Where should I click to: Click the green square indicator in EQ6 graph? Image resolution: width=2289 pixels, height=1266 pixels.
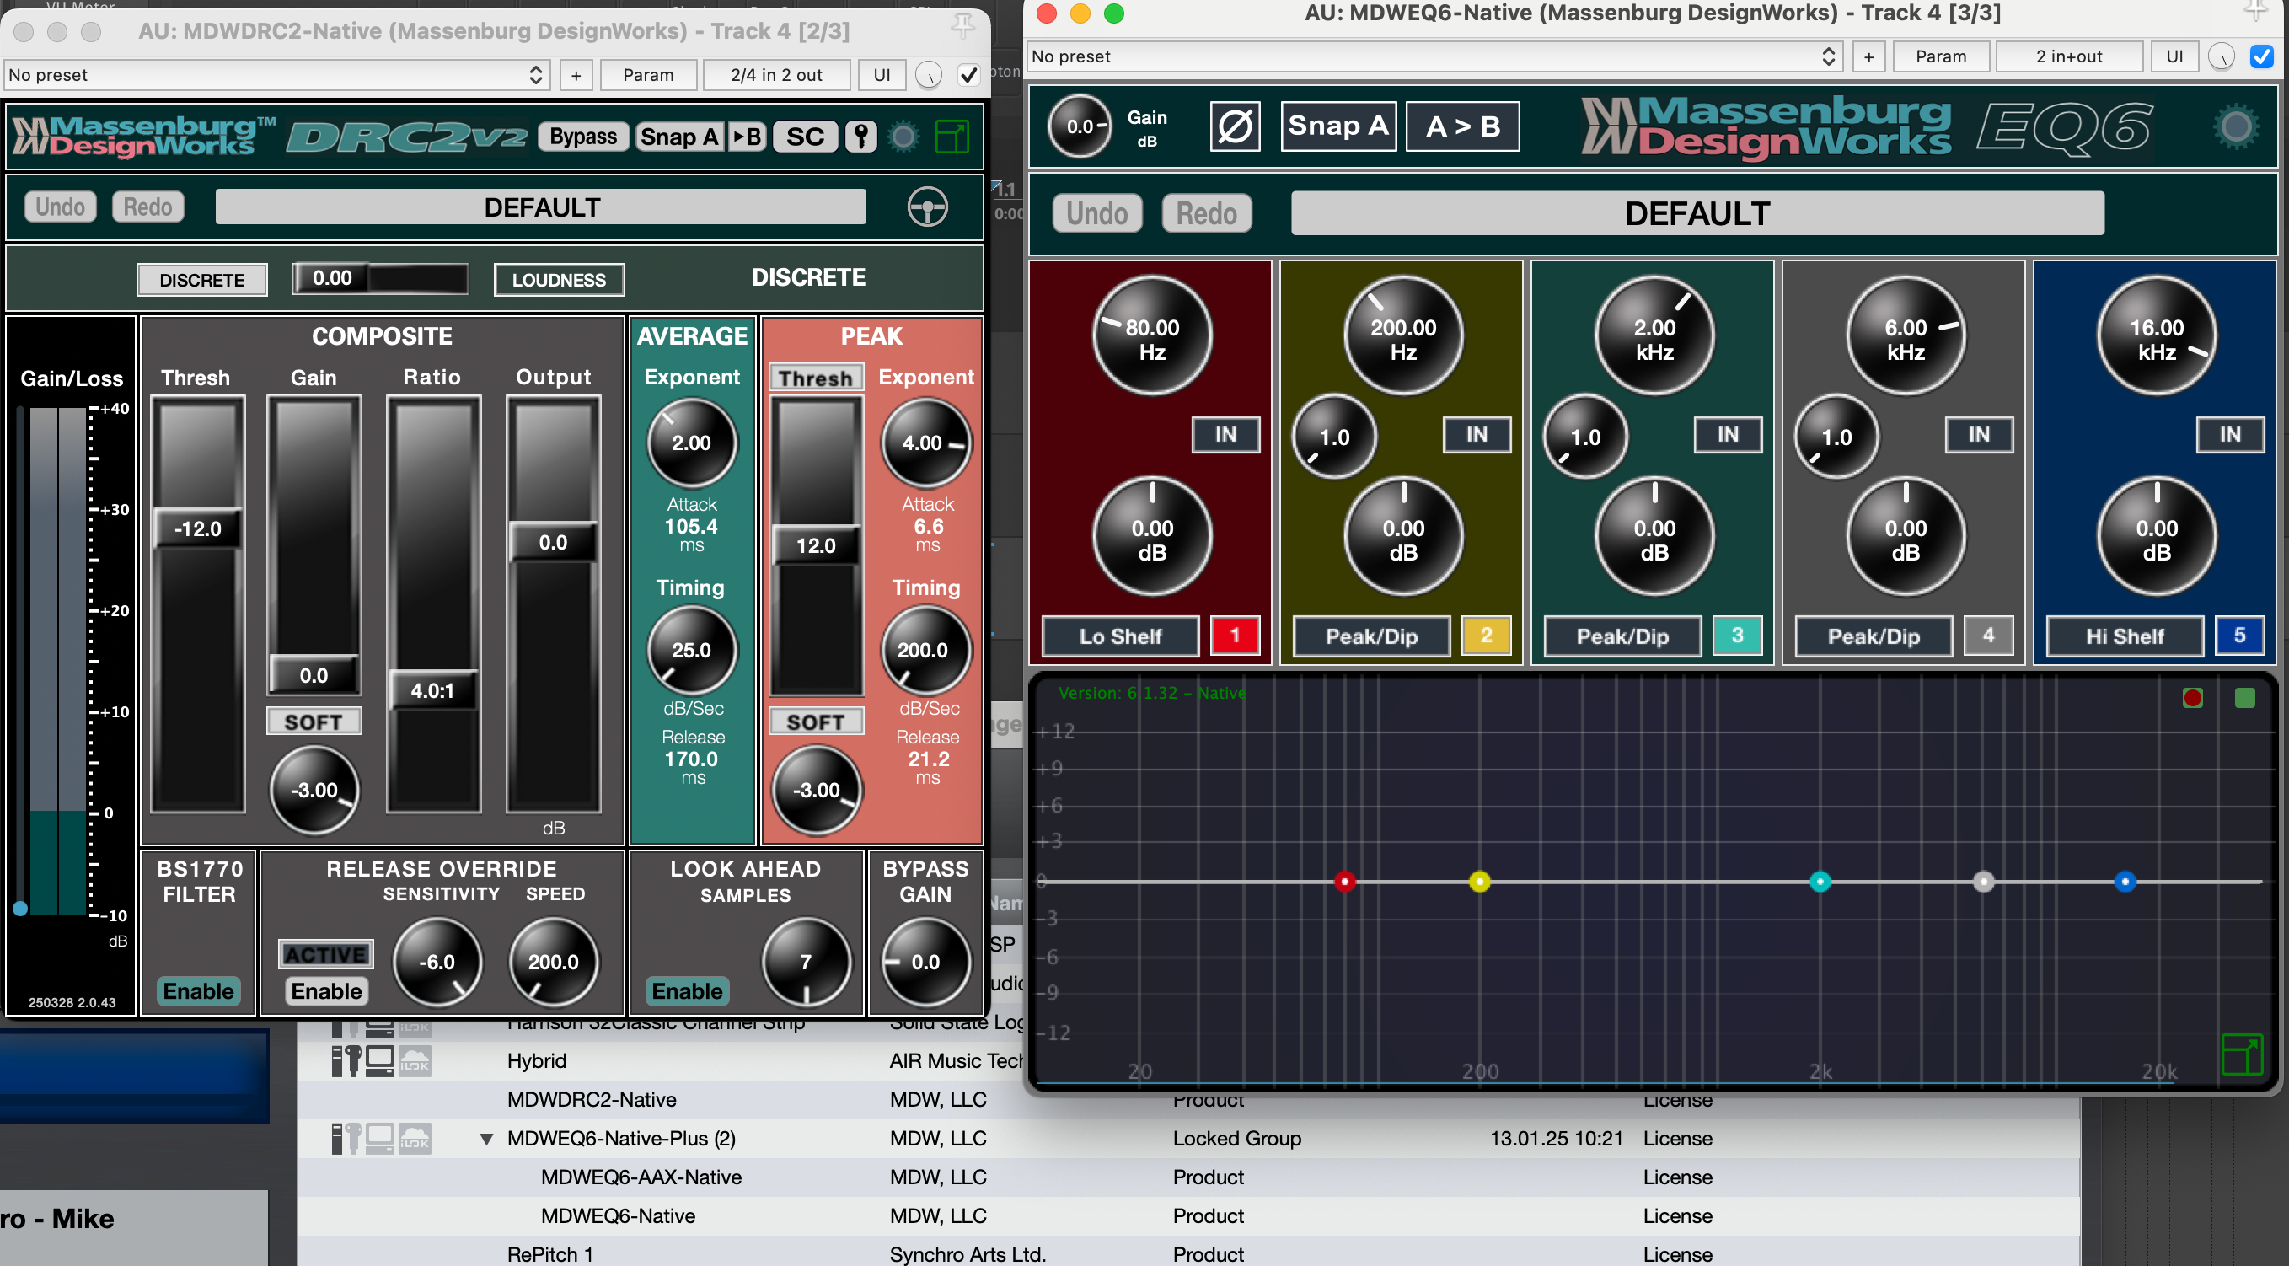click(2243, 698)
